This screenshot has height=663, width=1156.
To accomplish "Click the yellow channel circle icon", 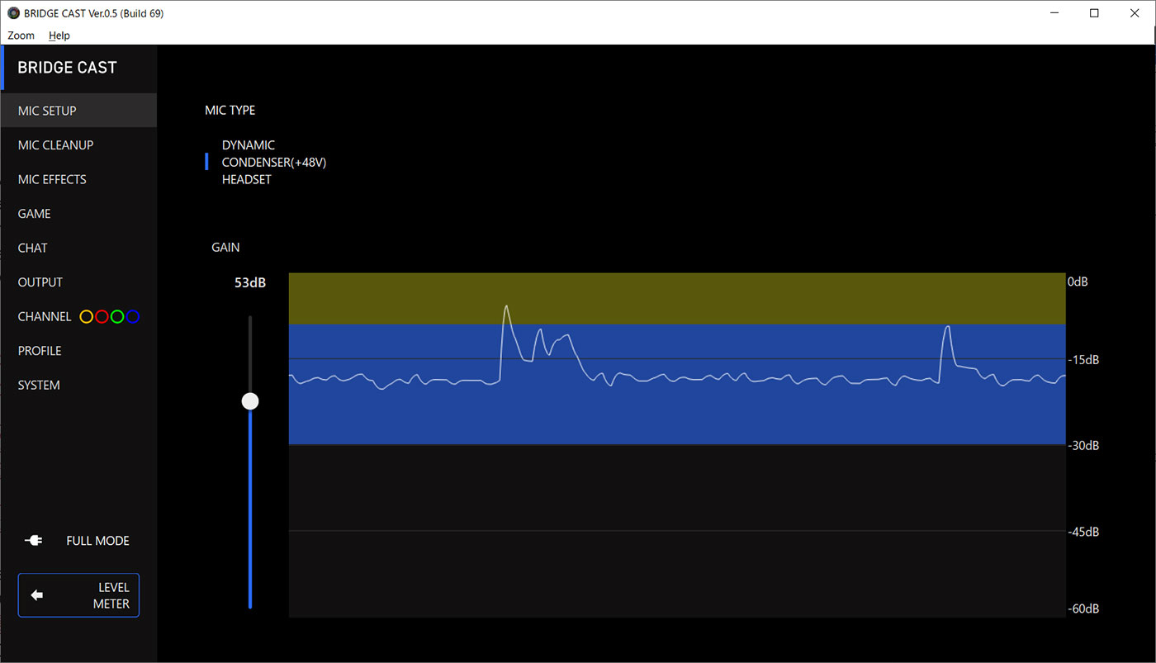I will (x=86, y=316).
